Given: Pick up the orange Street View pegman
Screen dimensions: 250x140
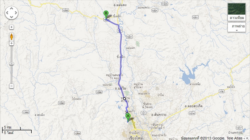Looking at the screenshot, I should [x=11, y=37].
